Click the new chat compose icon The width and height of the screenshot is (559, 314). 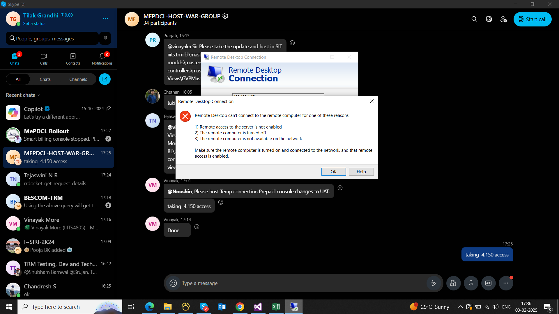pyautogui.click(x=105, y=79)
